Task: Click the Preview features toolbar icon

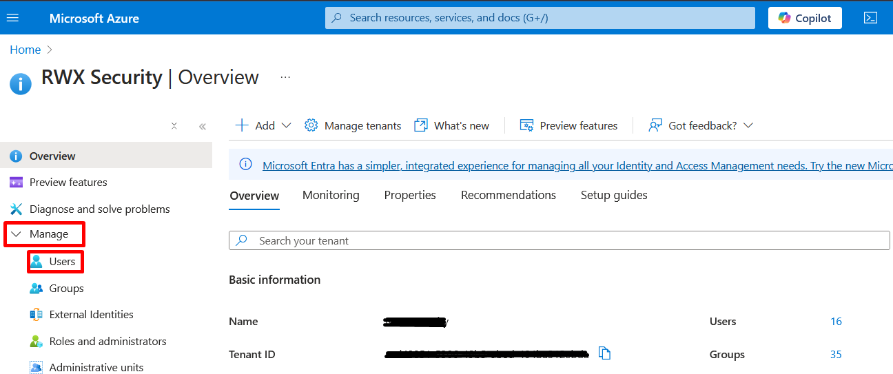Action: tap(527, 125)
